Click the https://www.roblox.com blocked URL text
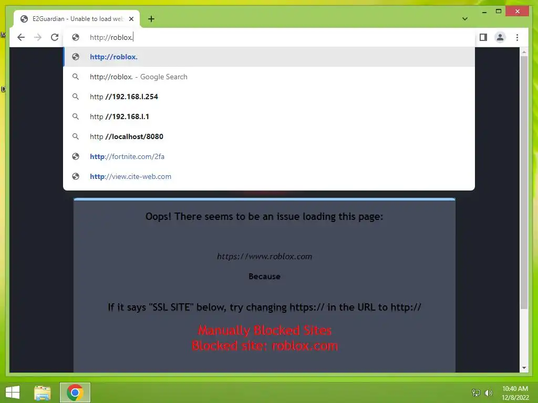The image size is (538, 403). tap(265, 256)
